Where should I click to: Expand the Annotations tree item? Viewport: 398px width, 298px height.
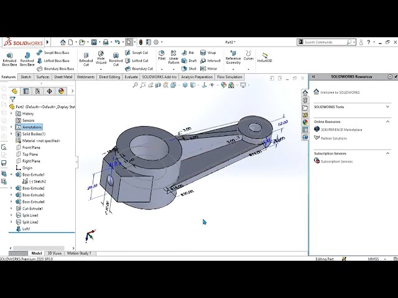click(x=11, y=127)
